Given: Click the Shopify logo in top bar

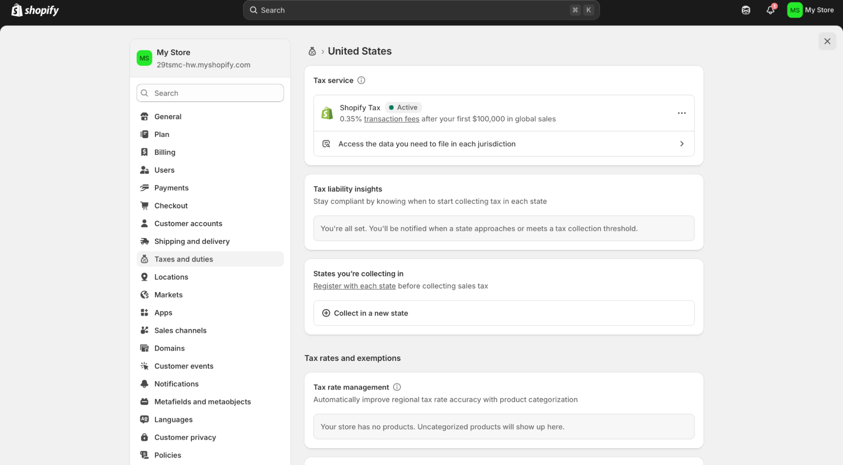Looking at the screenshot, I should 35,10.
